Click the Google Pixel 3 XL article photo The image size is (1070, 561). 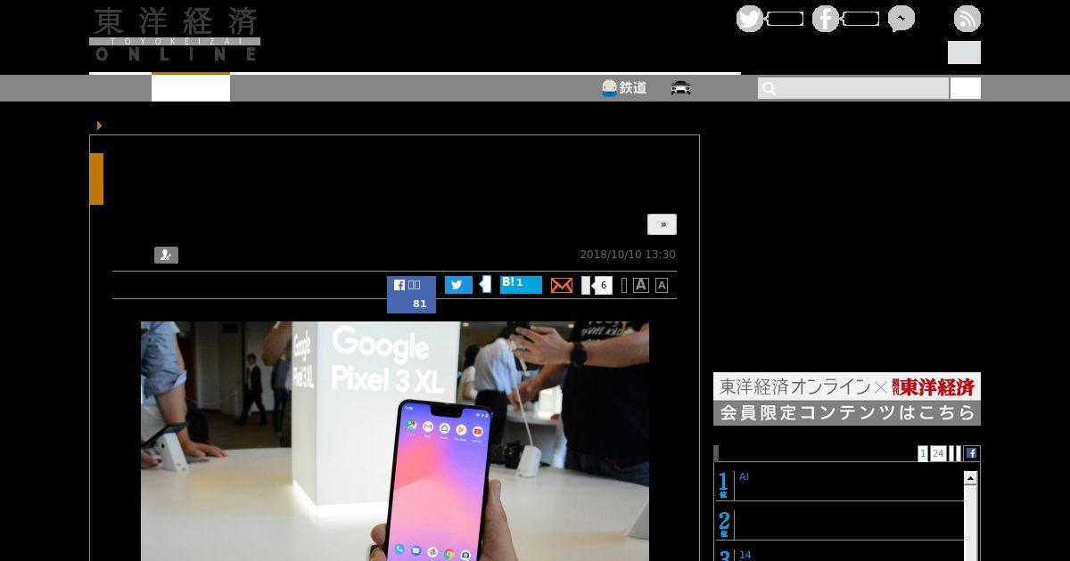pyautogui.click(x=395, y=441)
